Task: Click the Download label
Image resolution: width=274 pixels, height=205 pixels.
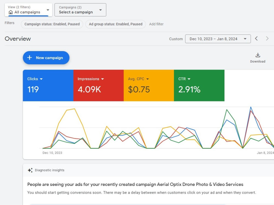Action: [x=258, y=61]
